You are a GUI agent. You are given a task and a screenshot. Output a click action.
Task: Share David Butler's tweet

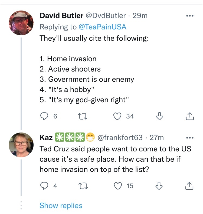(x=190, y=116)
